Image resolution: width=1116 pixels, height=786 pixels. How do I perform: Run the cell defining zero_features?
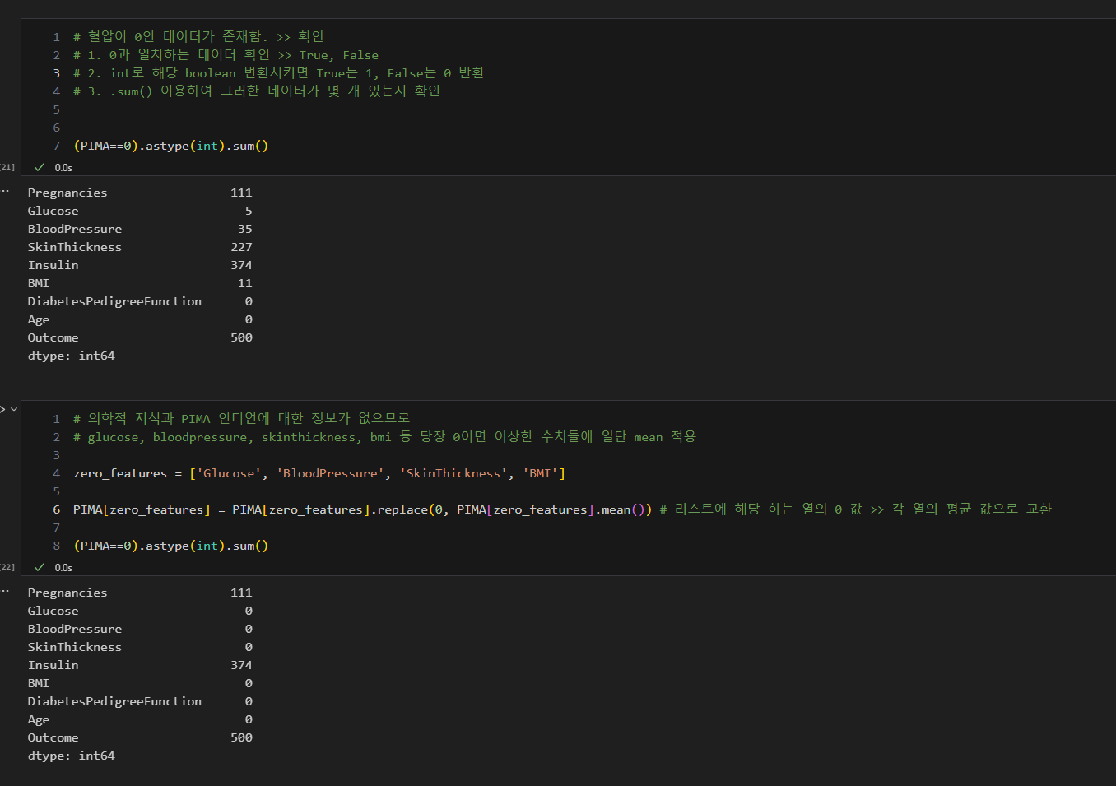2,409
